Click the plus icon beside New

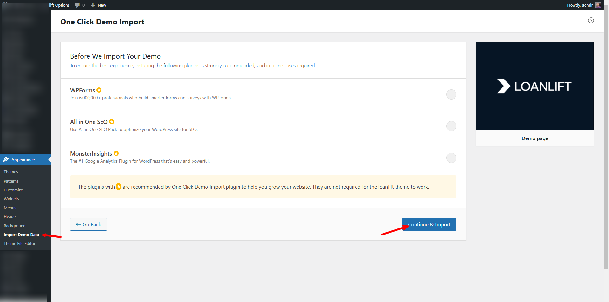coord(93,5)
